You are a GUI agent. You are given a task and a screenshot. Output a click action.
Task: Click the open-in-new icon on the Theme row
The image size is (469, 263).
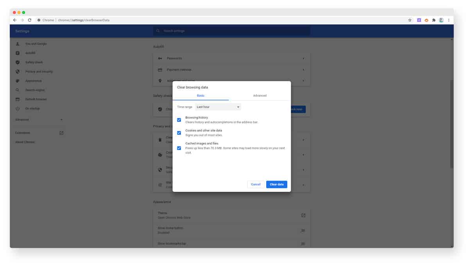pyautogui.click(x=303, y=215)
